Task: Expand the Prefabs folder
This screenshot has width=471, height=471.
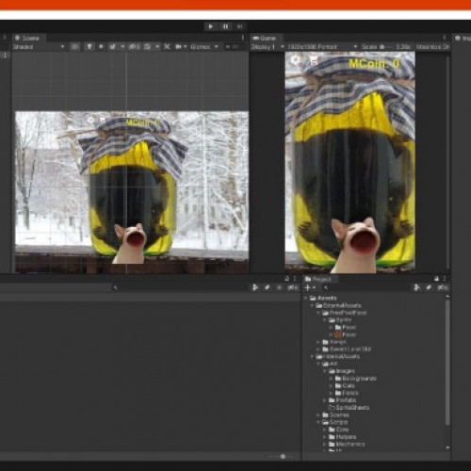Action: click(x=325, y=400)
